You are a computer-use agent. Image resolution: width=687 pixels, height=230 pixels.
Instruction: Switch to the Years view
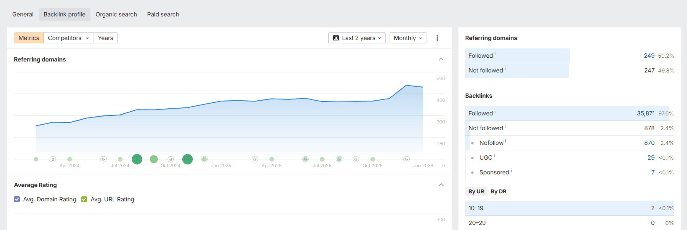click(x=105, y=38)
